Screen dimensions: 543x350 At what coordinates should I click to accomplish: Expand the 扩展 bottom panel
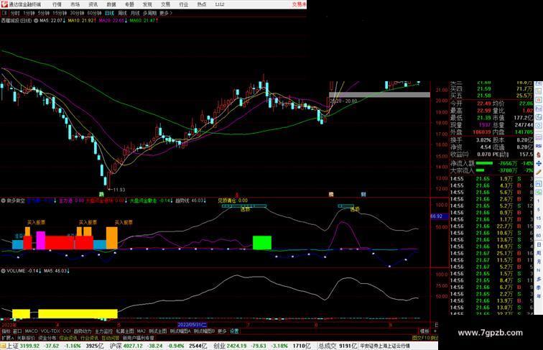pyautogui.click(x=8, y=338)
